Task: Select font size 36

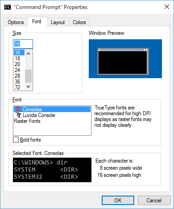Action: 19,82
